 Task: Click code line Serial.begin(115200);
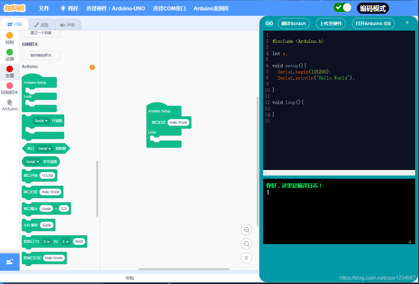click(304, 72)
